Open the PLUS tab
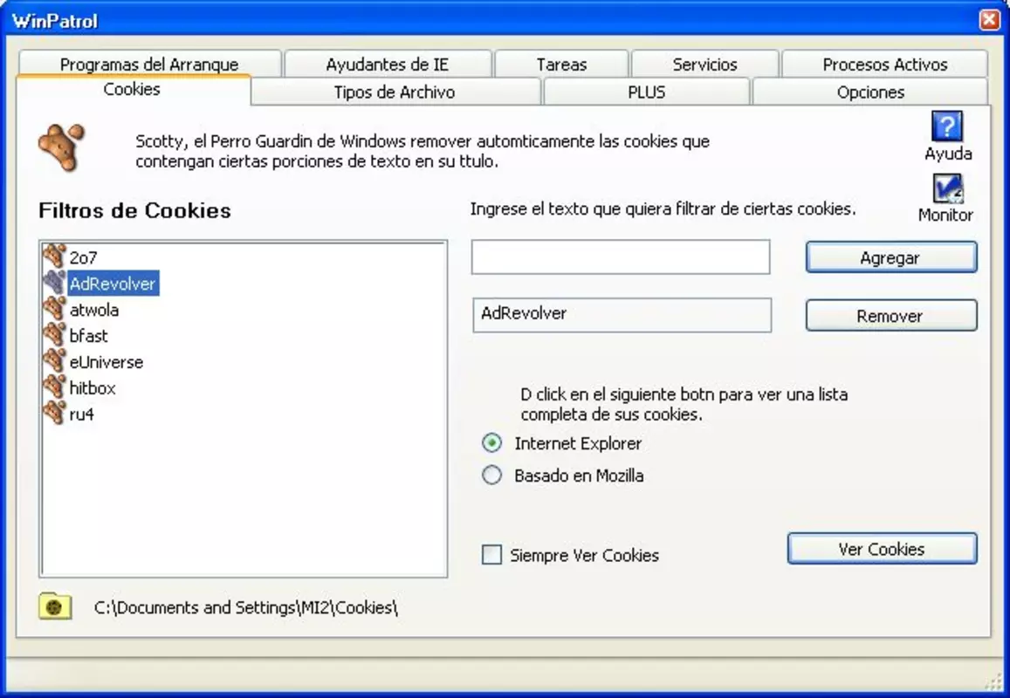 tap(647, 92)
